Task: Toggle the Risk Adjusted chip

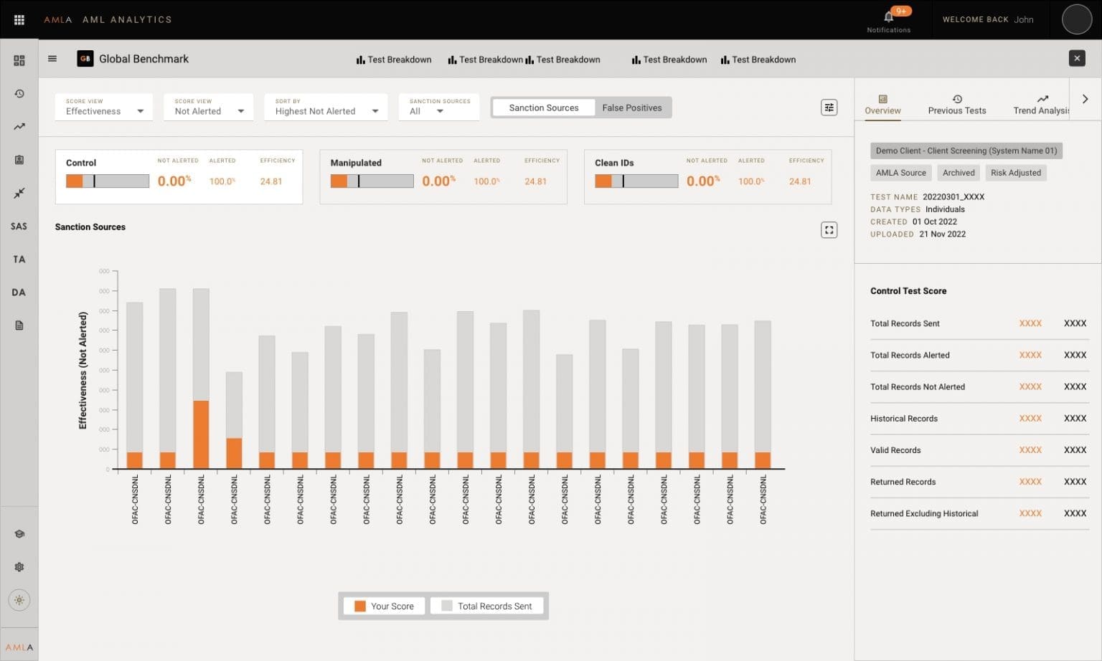Action: (1015, 172)
